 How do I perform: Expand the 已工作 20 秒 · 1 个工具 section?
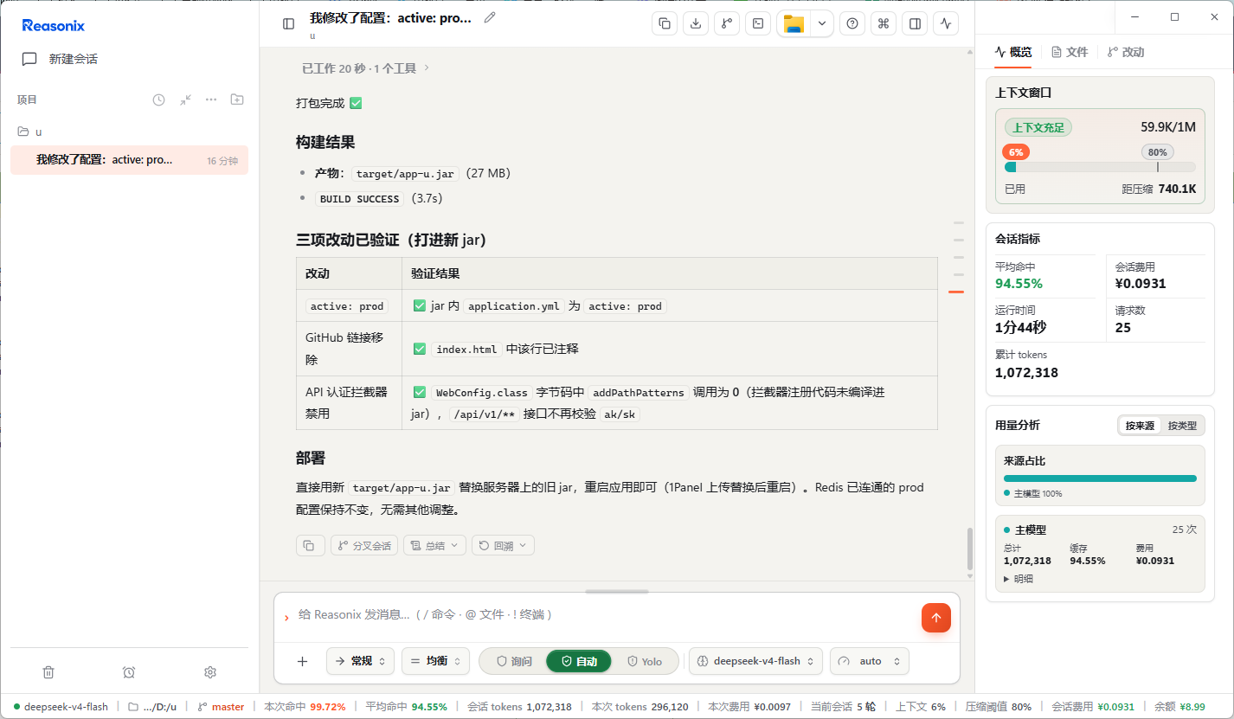pos(365,67)
